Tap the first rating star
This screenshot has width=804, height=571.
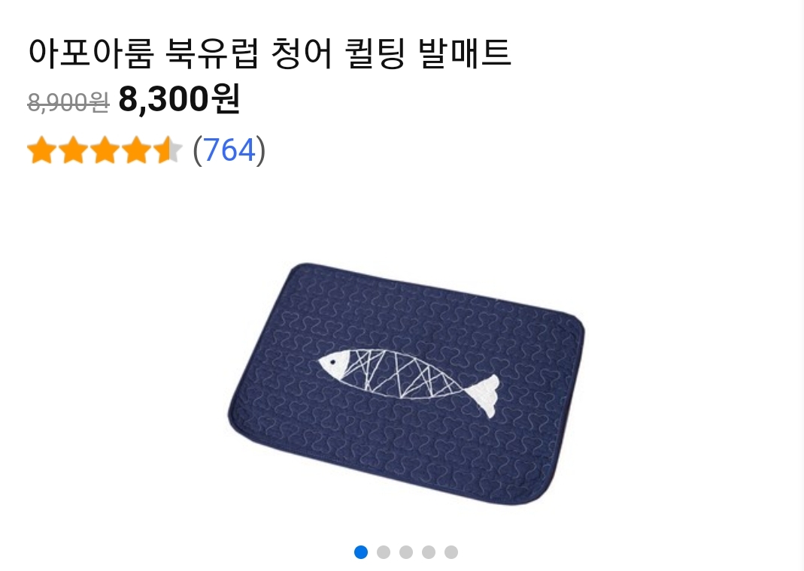pyautogui.click(x=42, y=150)
